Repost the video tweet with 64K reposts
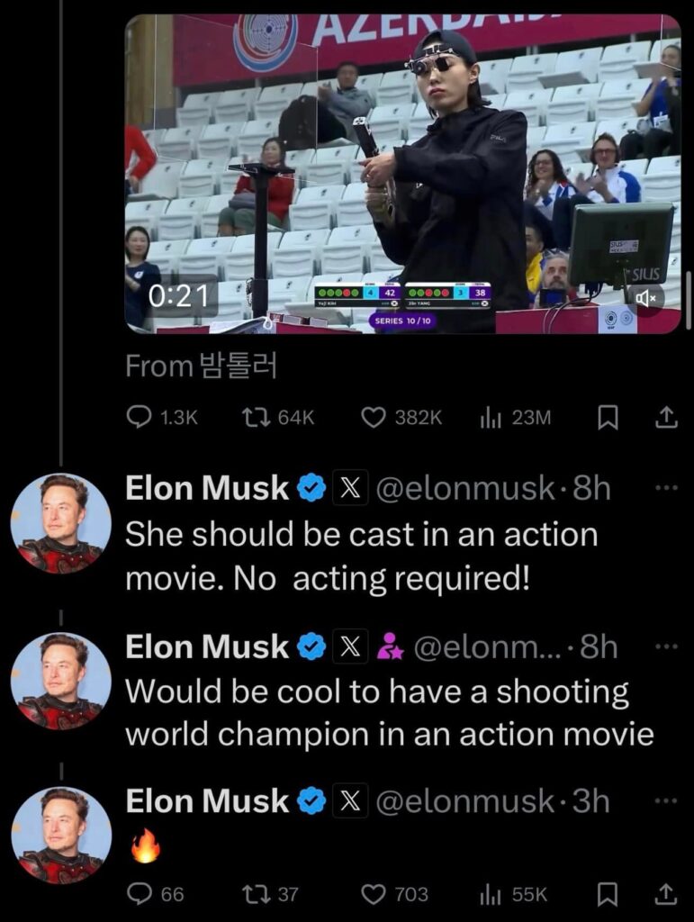694x922 pixels. click(258, 417)
